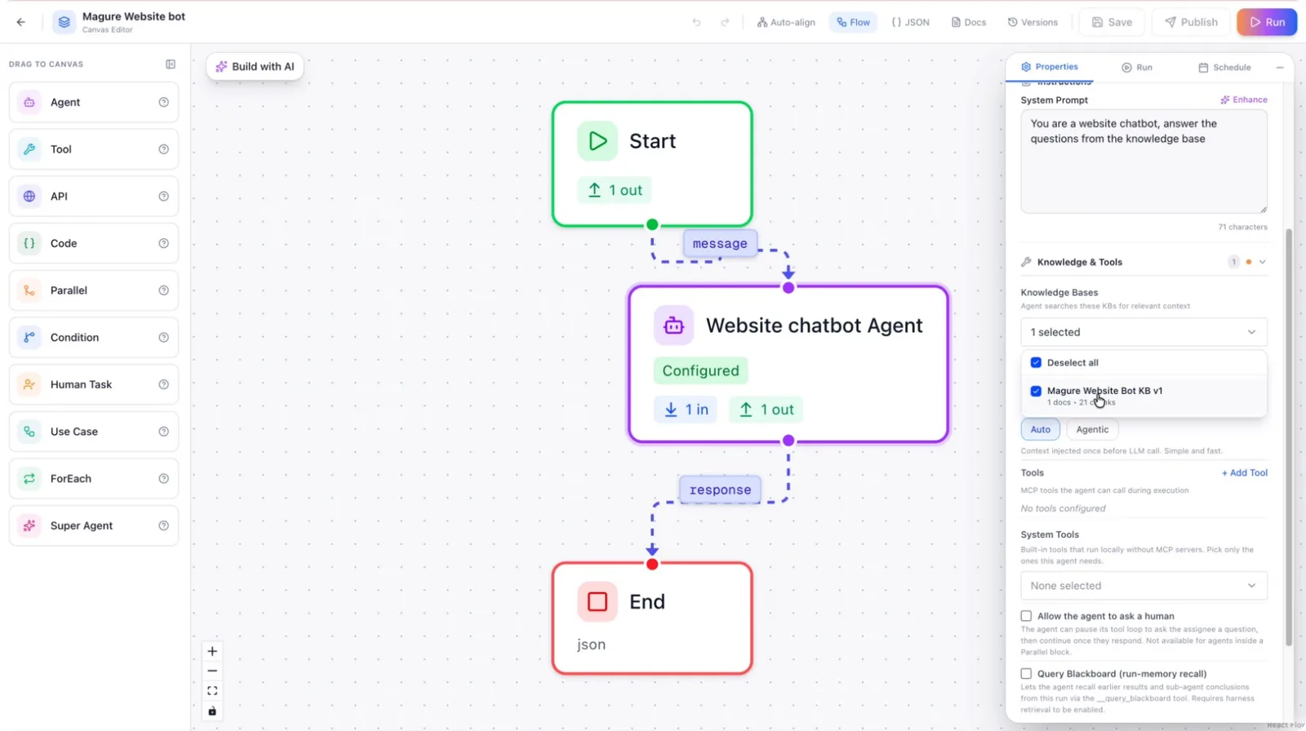The image size is (1306, 731).
Task: Open help for the Code block
Action: [x=163, y=243]
